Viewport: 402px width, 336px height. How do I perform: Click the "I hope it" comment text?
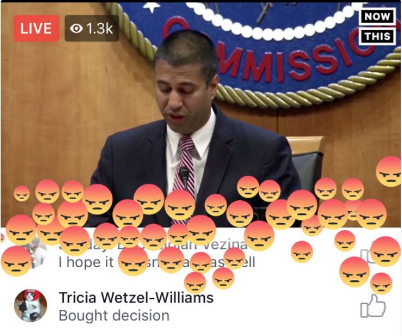tap(86, 262)
